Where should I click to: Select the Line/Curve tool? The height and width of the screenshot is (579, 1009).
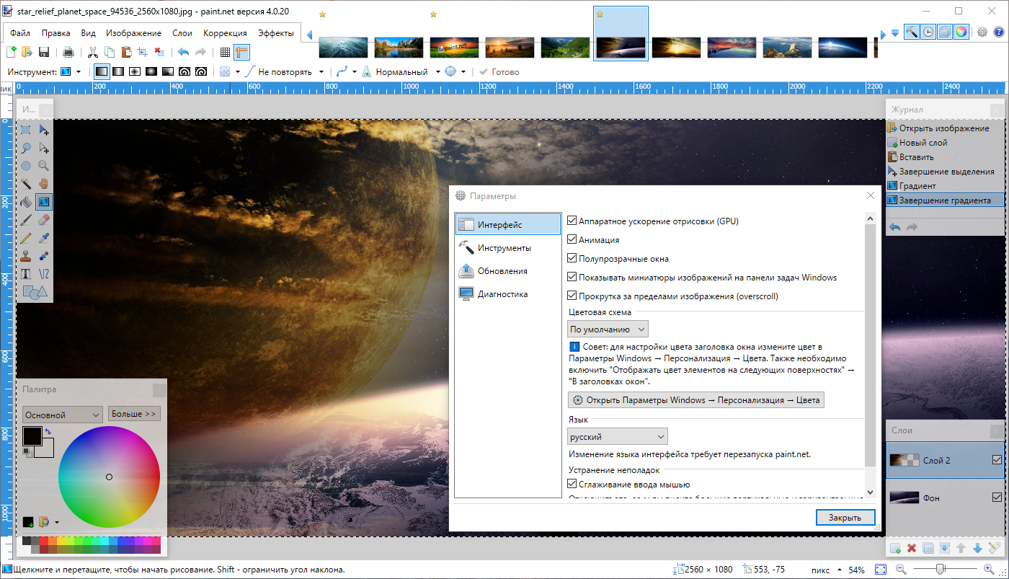[x=44, y=274]
